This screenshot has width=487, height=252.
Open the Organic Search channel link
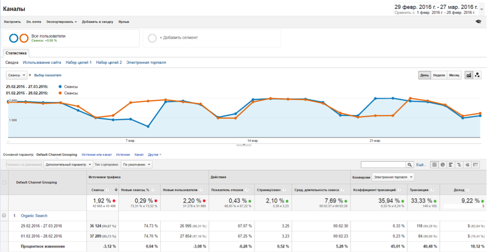pos(34,216)
